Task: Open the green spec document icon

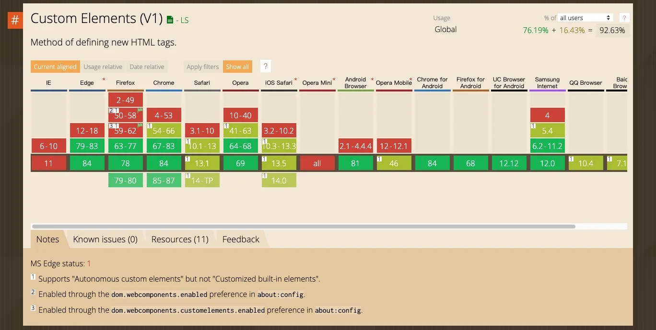Action: pyautogui.click(x=170, y=20)
